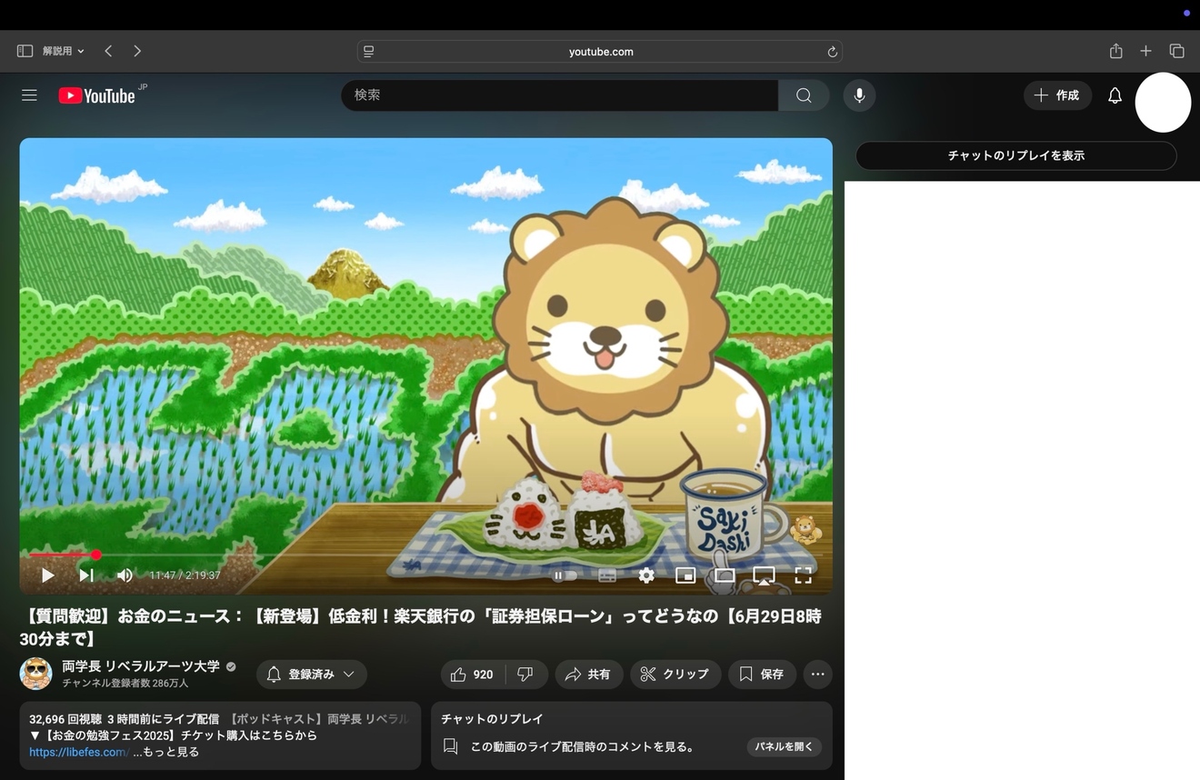This screenshot has height=780, width=1200.
Task: Seek on the red video progress bar
Action: 425,555
